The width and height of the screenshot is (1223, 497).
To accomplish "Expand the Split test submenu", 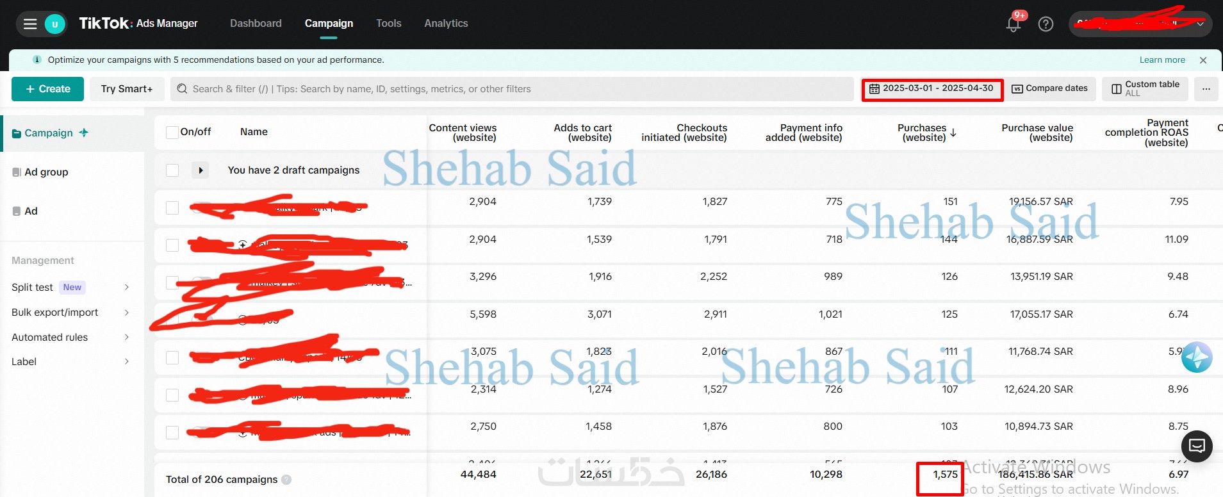I will click(127, 288).
